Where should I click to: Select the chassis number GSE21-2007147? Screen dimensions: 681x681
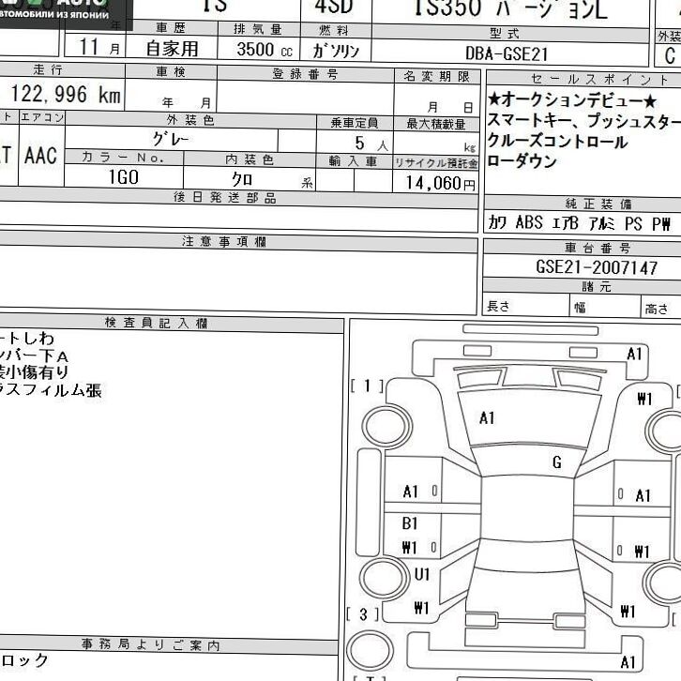pyautogui.click(x=597, y=267)
